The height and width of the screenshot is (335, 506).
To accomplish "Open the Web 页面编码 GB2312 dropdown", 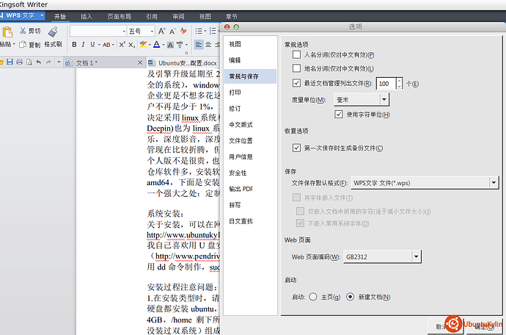I will pyautogui.click(x=382, y=256).
